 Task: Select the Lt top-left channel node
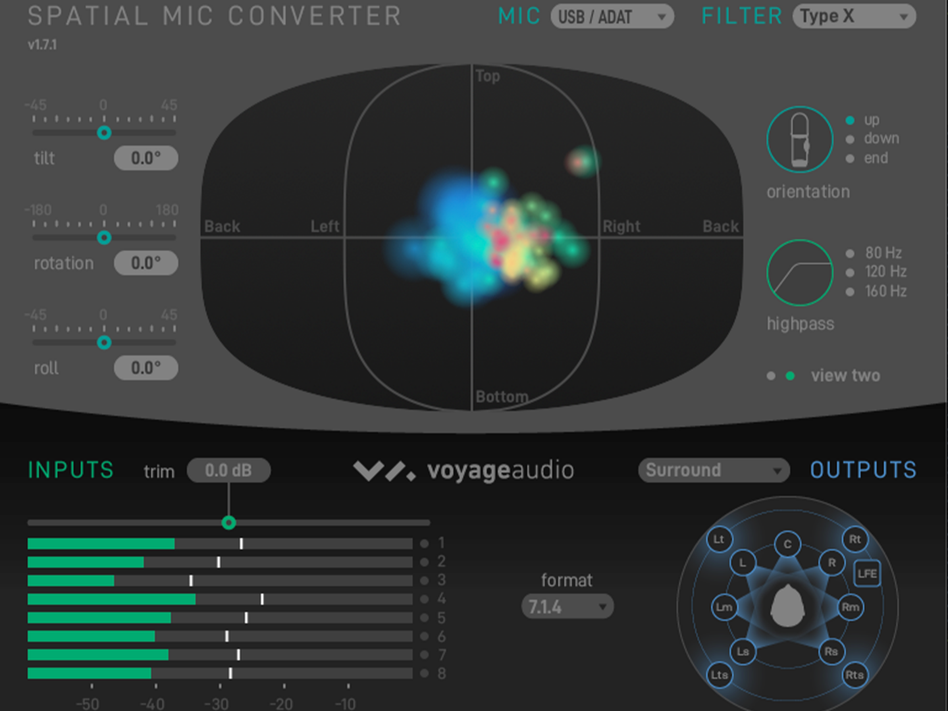719,540
